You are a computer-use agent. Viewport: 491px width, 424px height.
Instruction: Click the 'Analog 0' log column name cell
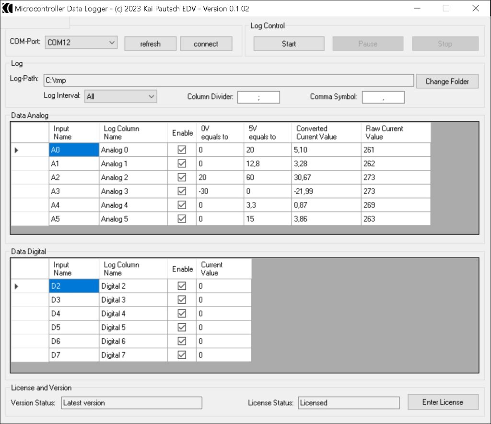pos(133,150)
